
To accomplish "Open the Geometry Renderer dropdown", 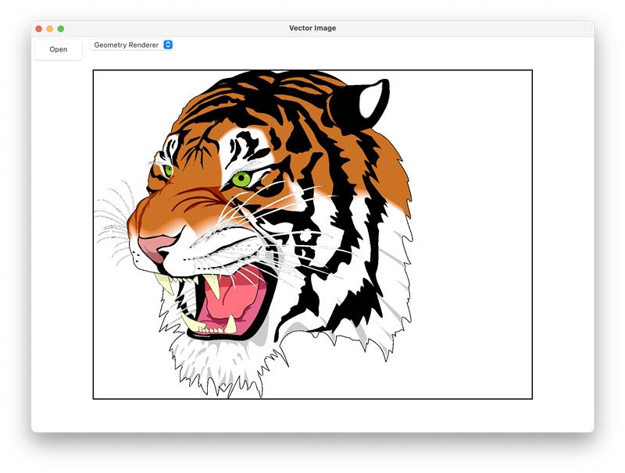I will (130, 45).
